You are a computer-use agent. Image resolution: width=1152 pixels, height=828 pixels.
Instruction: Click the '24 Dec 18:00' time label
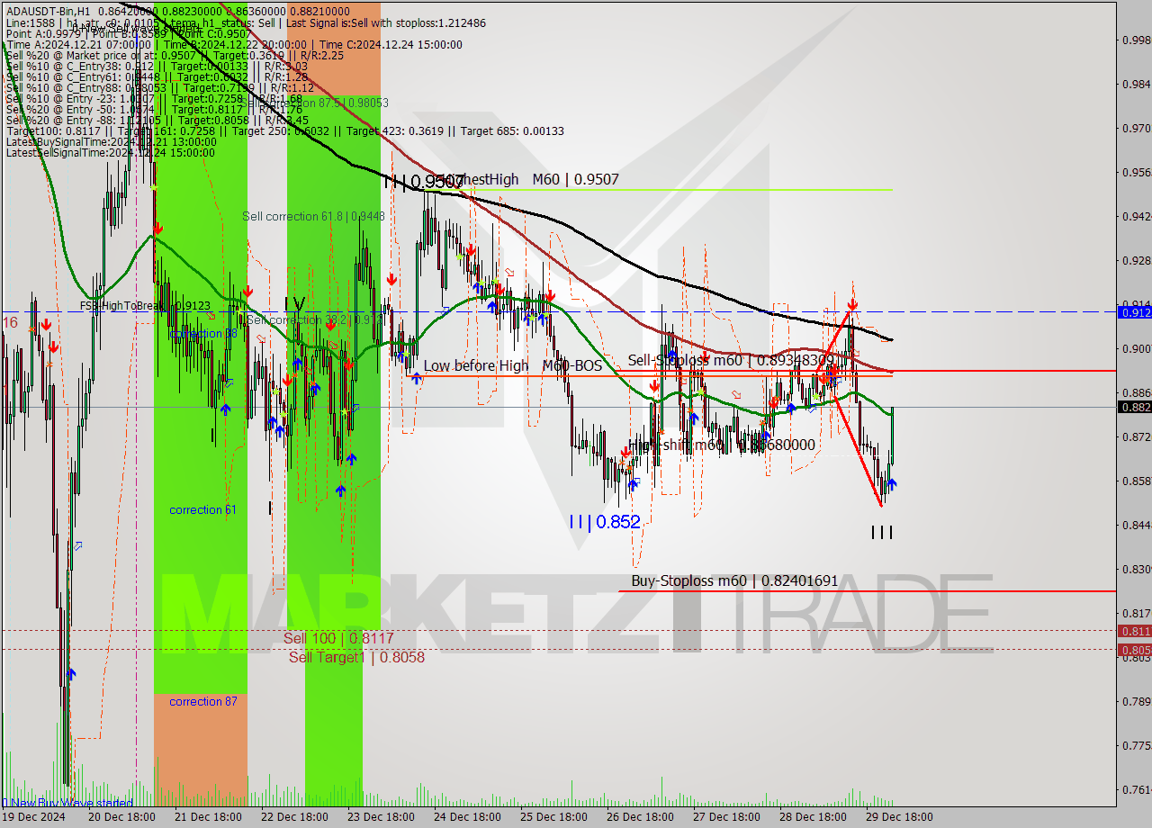[x=466, y=817]
